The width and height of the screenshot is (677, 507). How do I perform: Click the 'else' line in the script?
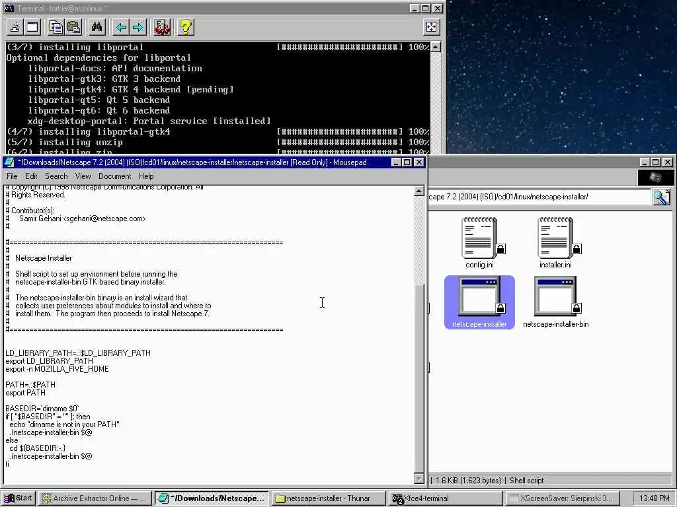coord(12,440)
